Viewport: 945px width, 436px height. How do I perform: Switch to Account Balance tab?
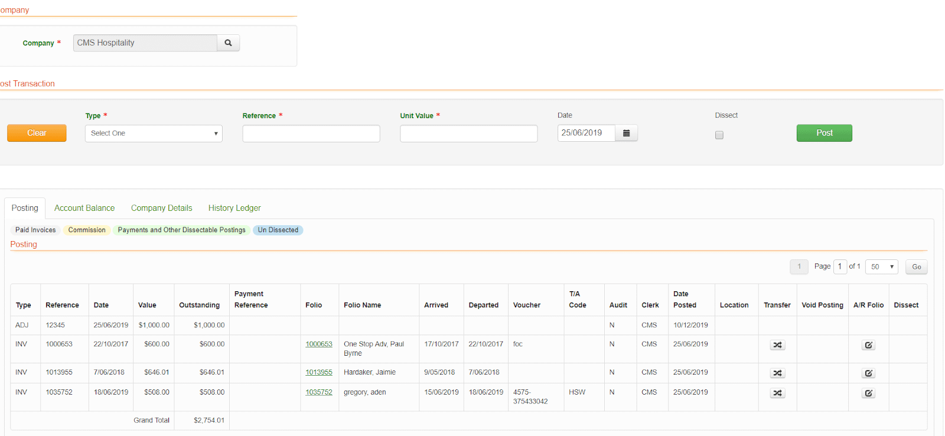click(84, 208)
